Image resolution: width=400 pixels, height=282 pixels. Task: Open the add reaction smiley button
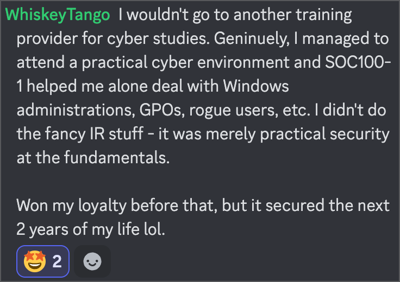(92, 262)
